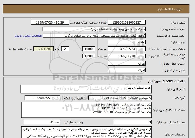
Task: Click the response deadline date 1399/07/23
Action: coord(126,49)
